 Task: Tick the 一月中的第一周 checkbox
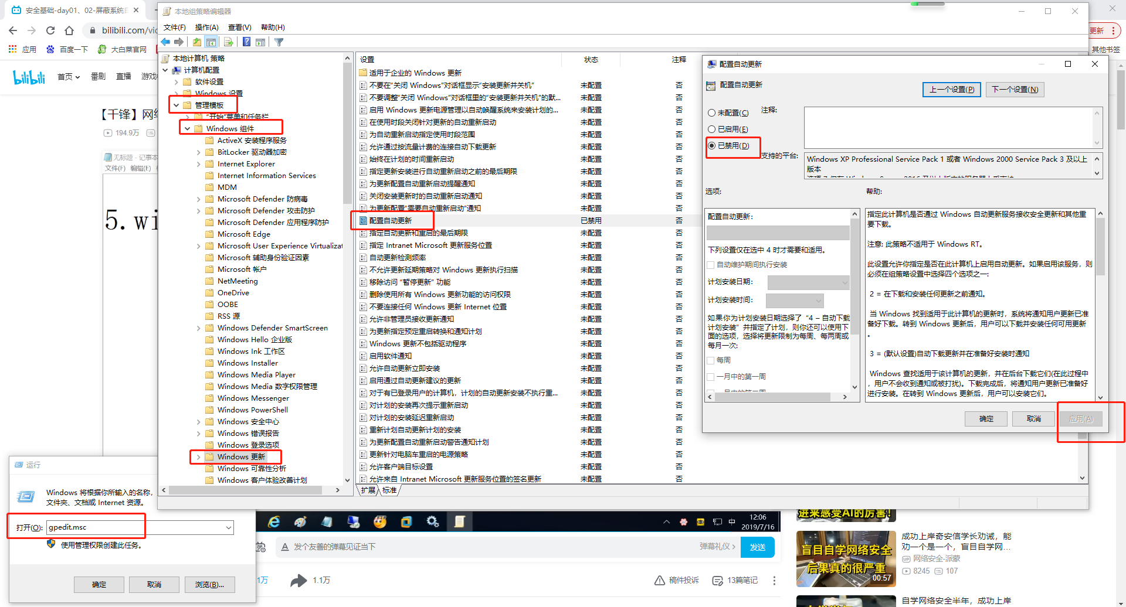[x=711, y=377]
